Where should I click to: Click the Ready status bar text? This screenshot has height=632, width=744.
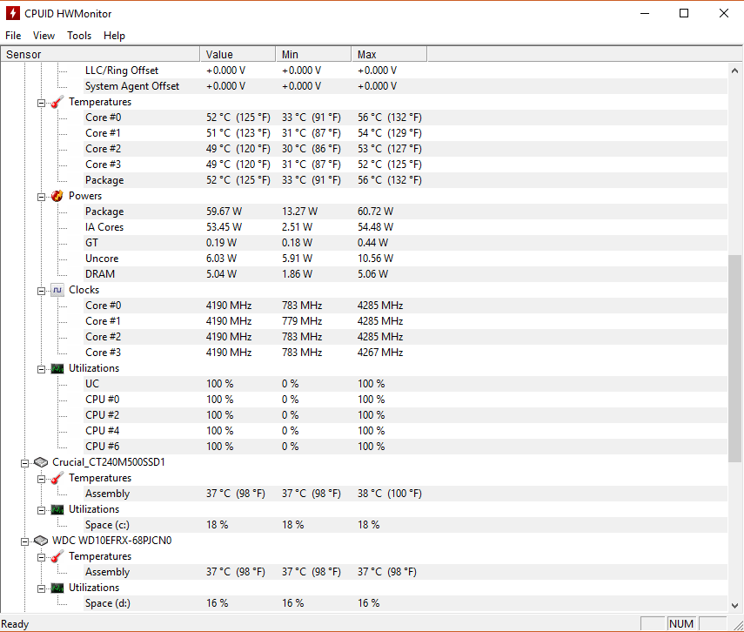[x=15, y=624]
